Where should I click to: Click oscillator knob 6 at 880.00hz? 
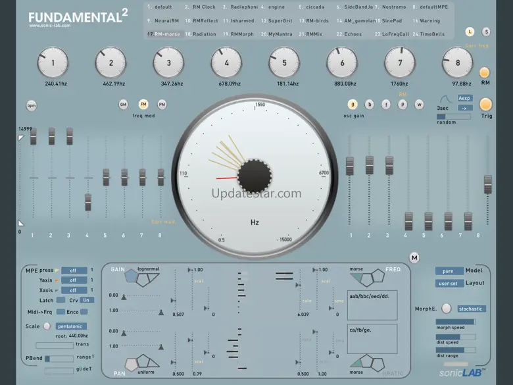342,63
